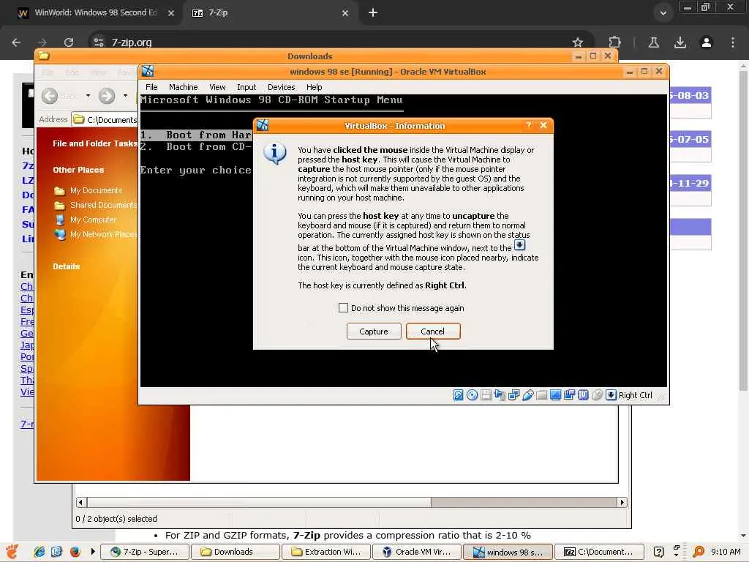The width and height of the screenshot is (749, 562).
Task: Open the File menu in VirtualBox
Action: 151,87
